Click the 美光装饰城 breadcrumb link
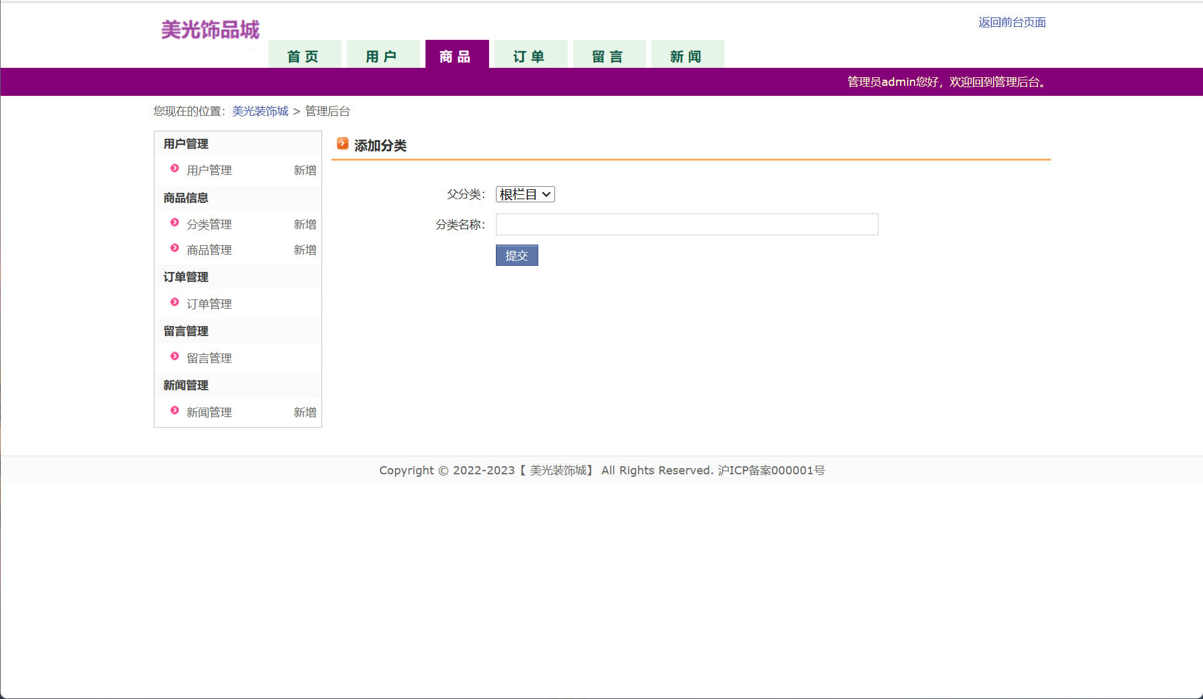Image resolution: width=1203 pixels, height=699 pixels. click(260, 111)
